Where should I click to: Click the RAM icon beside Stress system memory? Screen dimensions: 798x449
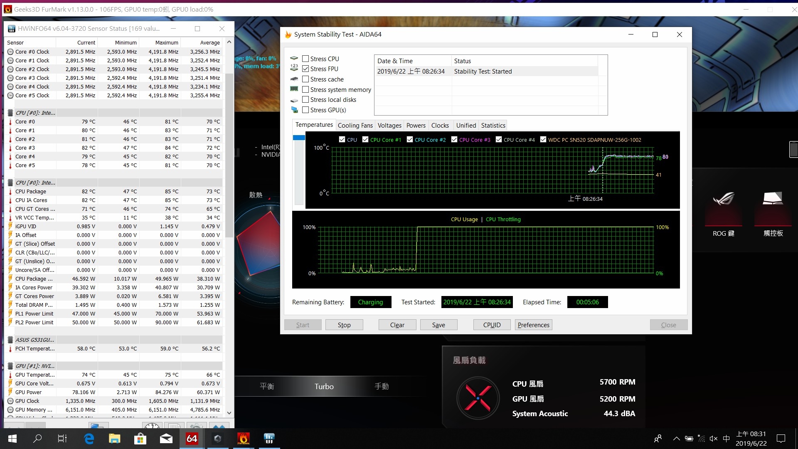pos(294,89)
